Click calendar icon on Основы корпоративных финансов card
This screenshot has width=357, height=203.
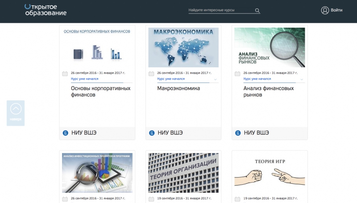click(x=65, y=74)
